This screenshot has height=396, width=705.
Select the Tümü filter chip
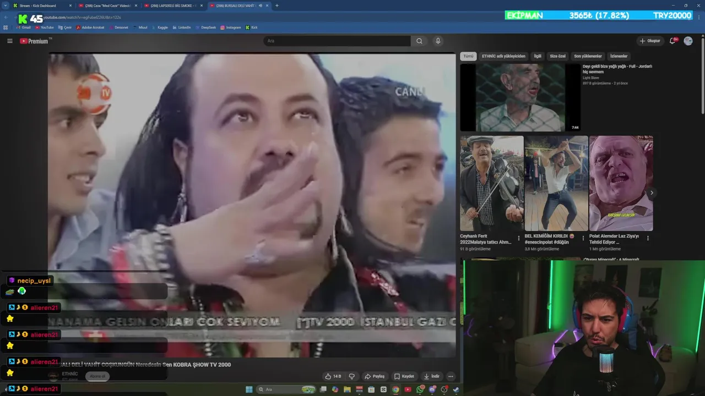click(x=468, y=56)
